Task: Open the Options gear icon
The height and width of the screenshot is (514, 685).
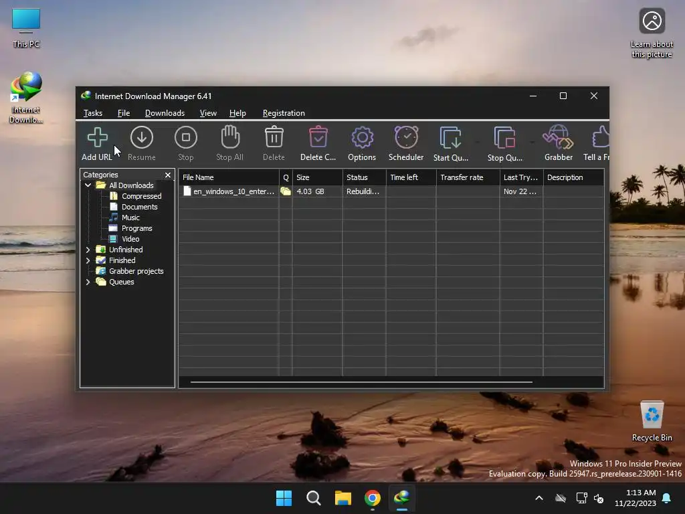Action: (x=362, y=138)
